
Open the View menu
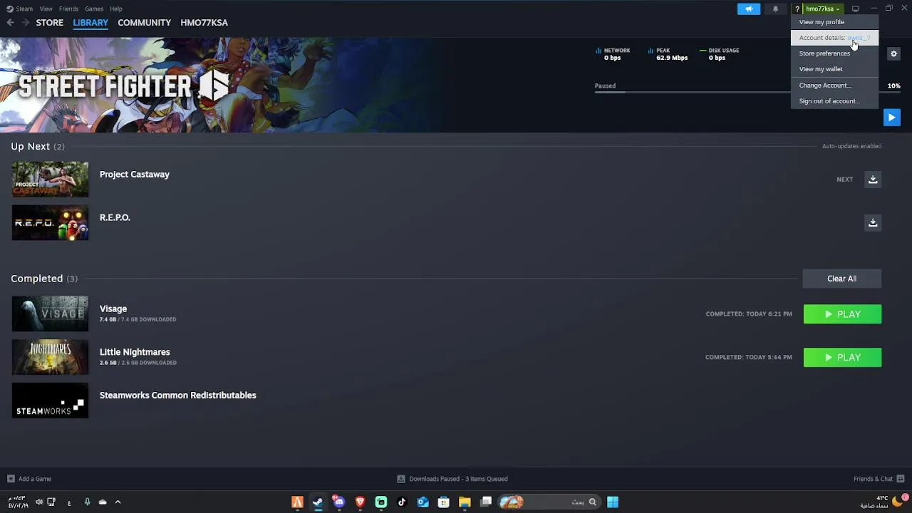(46, 9)
